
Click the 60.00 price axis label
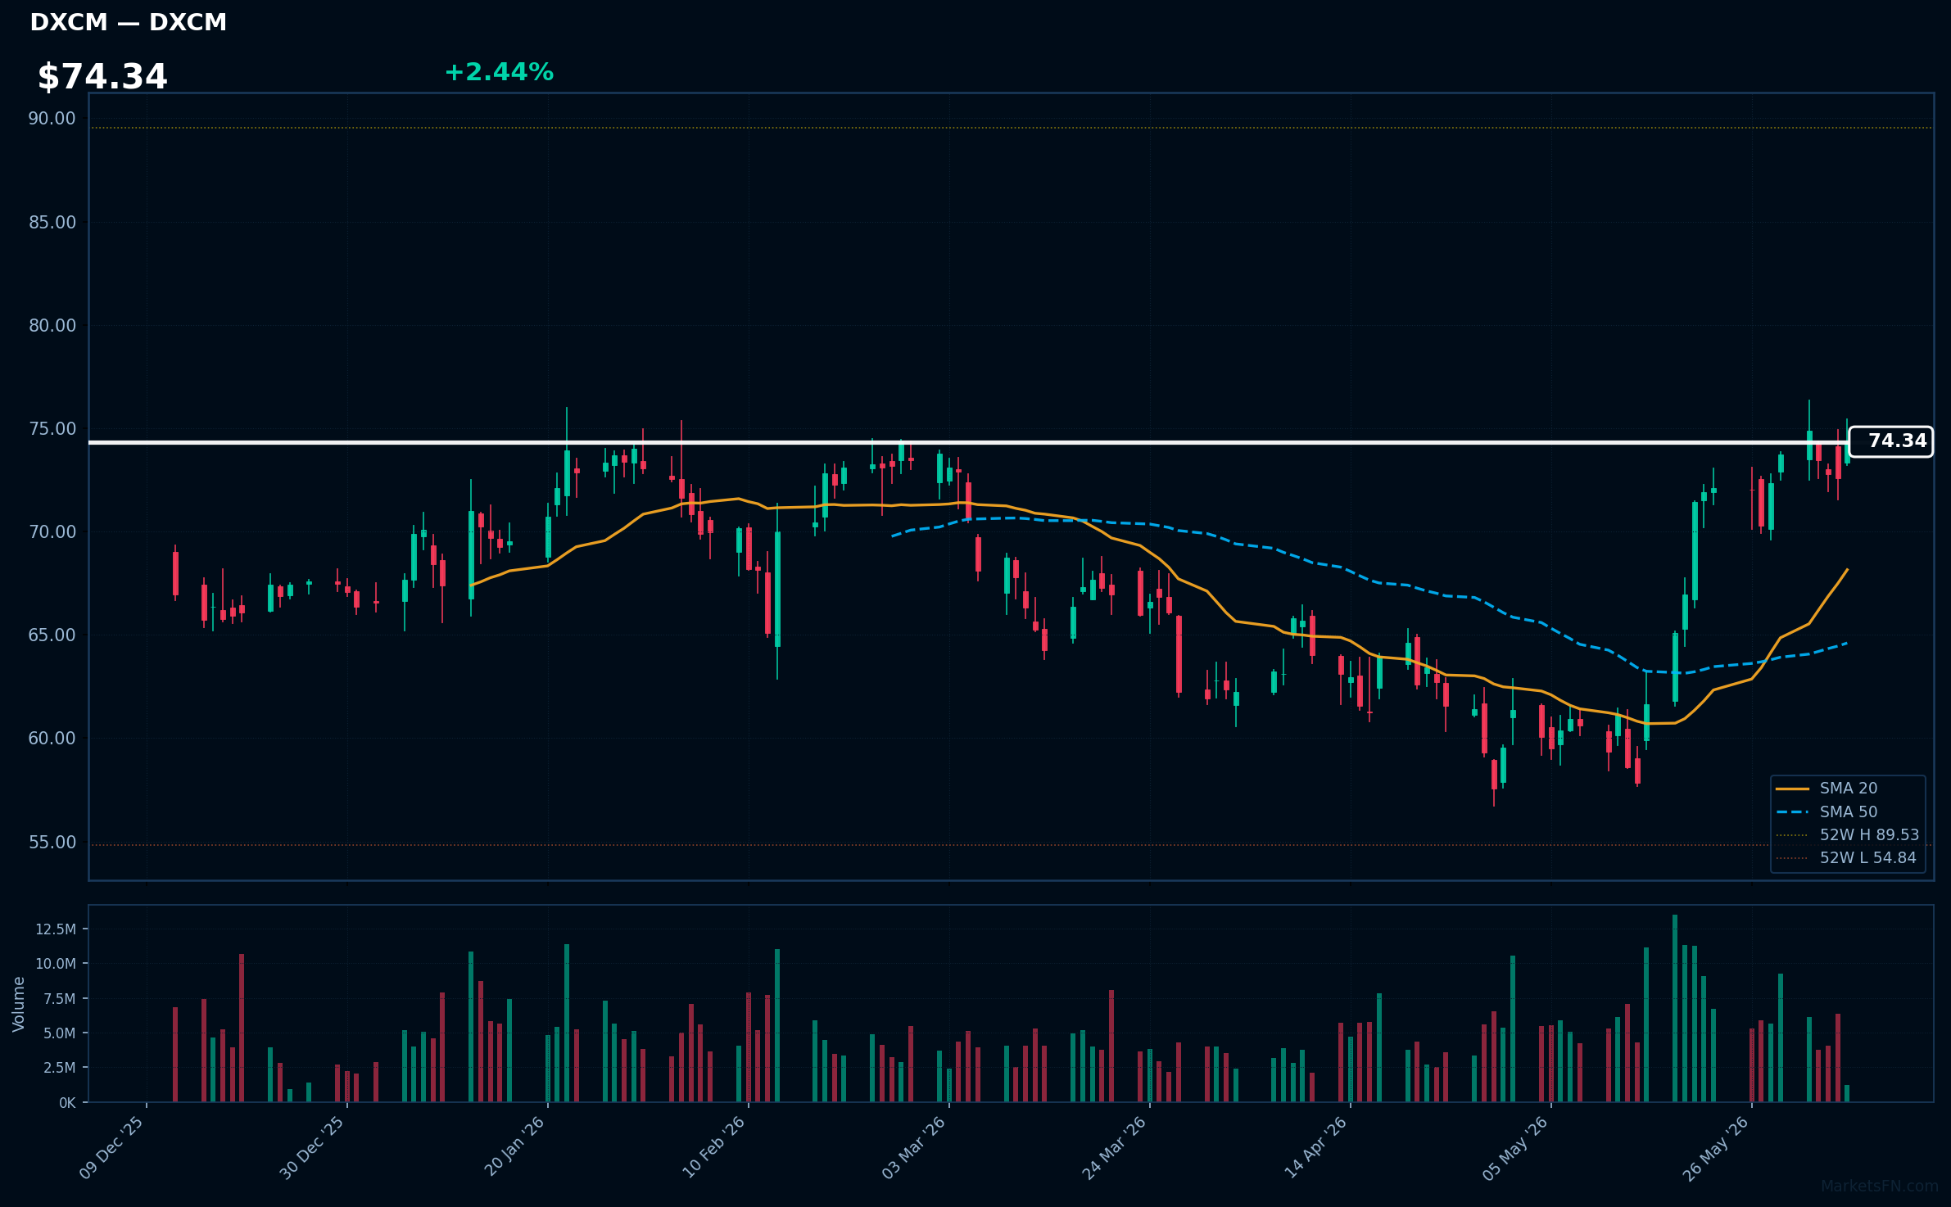52,739
